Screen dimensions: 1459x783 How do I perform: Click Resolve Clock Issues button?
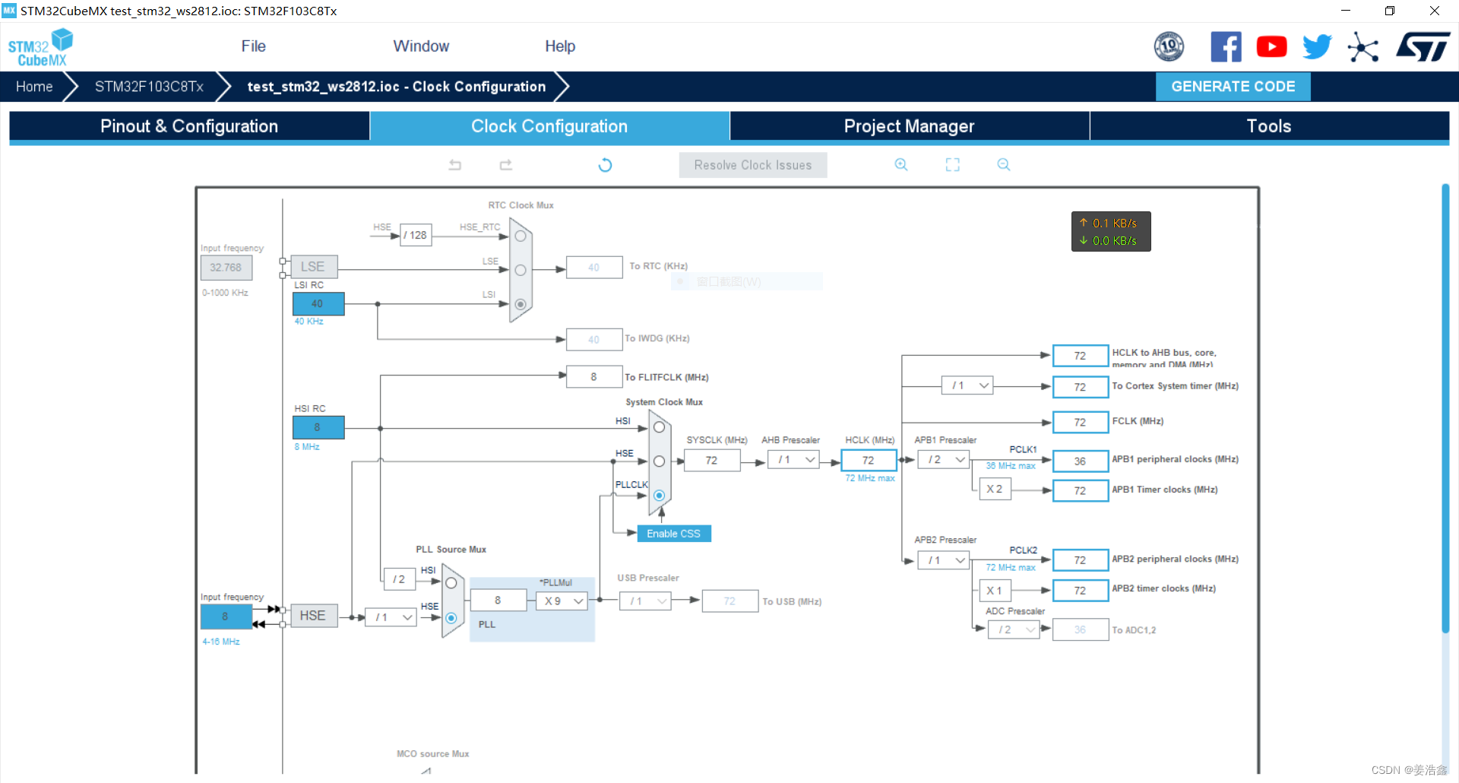coord(753,165)
